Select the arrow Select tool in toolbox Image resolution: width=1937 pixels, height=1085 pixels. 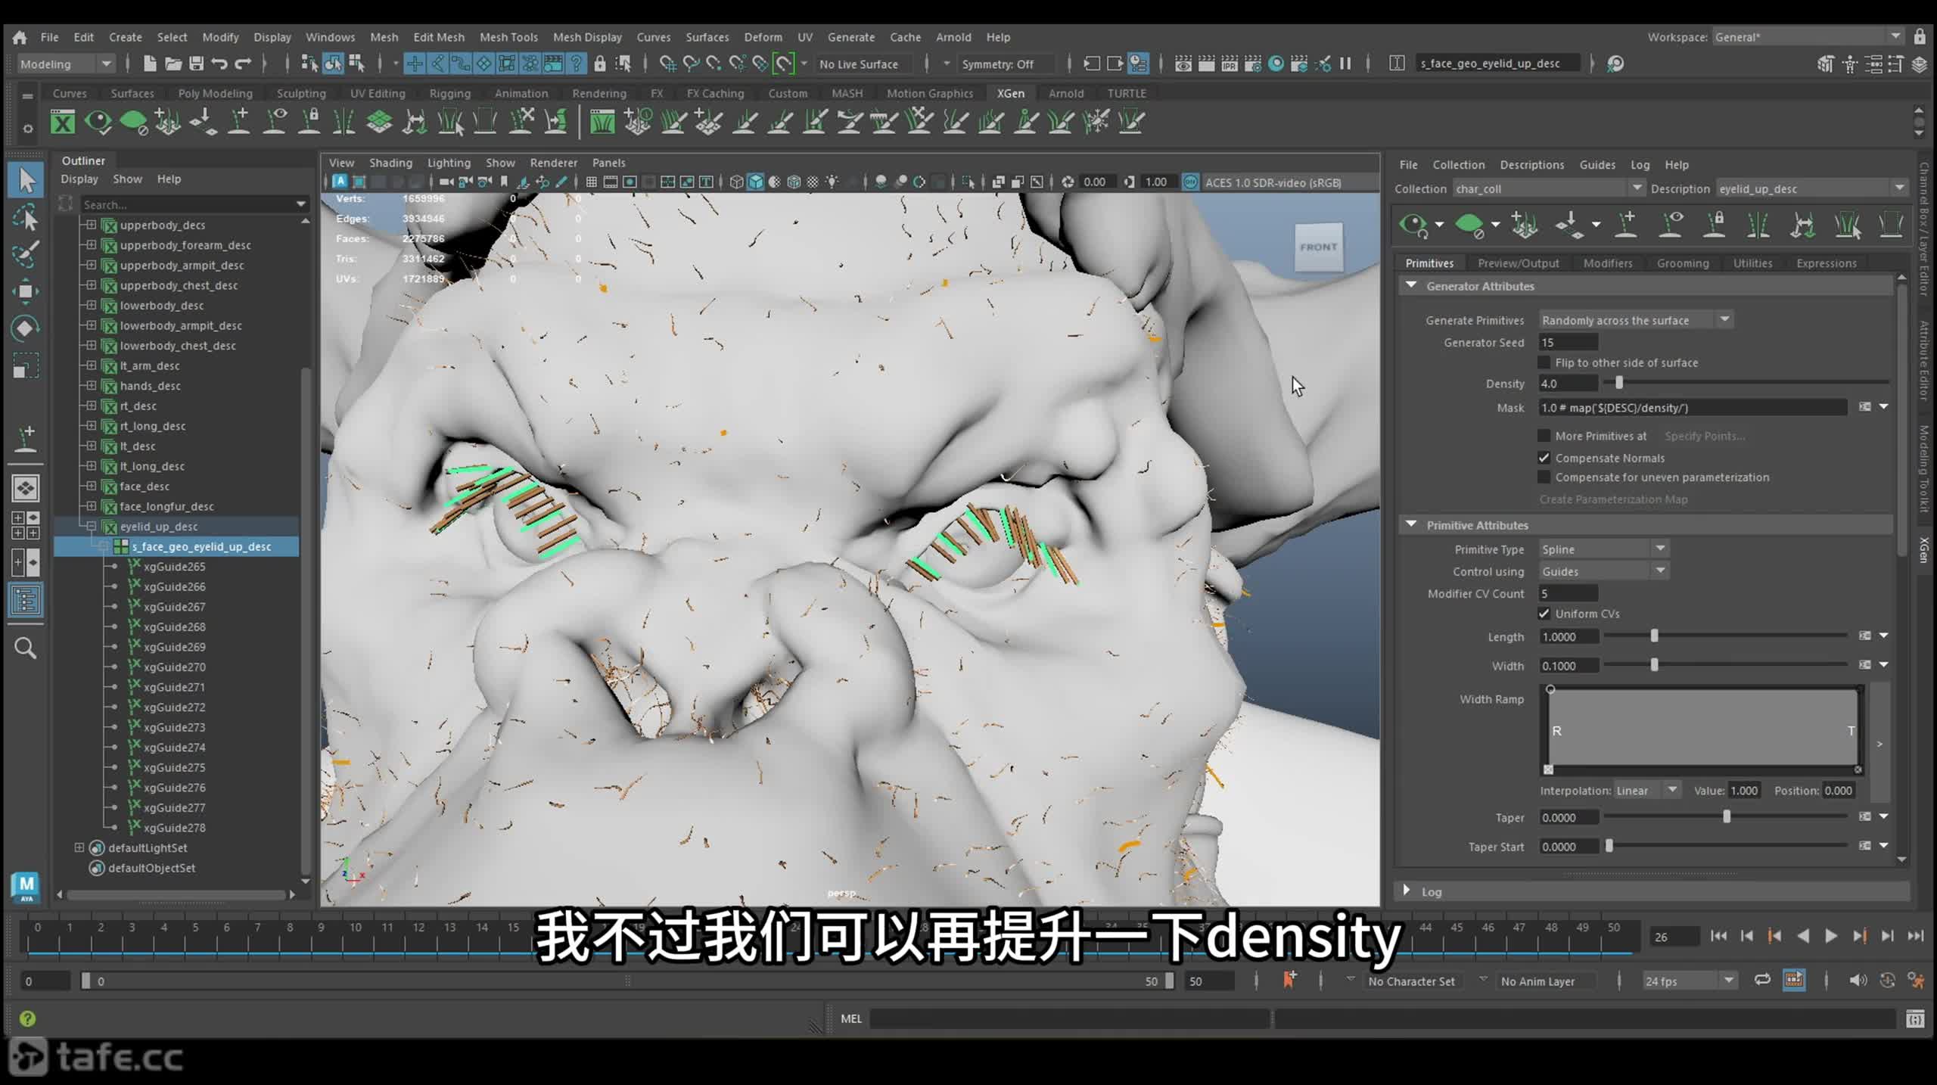(26, 180)
